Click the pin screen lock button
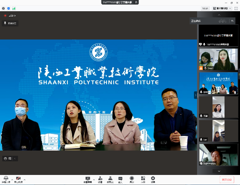This screenshot has height=185, width=240. coord(10,23)
